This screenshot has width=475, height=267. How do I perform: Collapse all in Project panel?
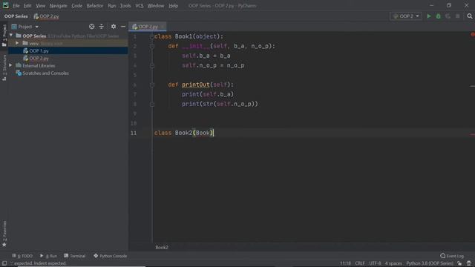(x=101, y=27)
